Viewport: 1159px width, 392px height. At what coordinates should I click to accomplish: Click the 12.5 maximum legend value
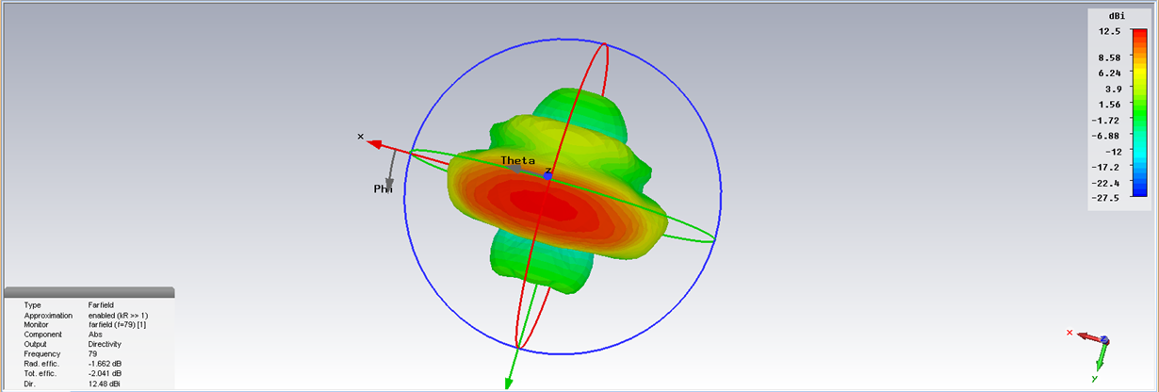[1108, 31]
